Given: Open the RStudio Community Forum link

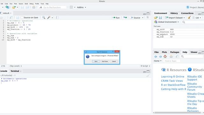Looking at the screenshot, I should tap(194, 87).
